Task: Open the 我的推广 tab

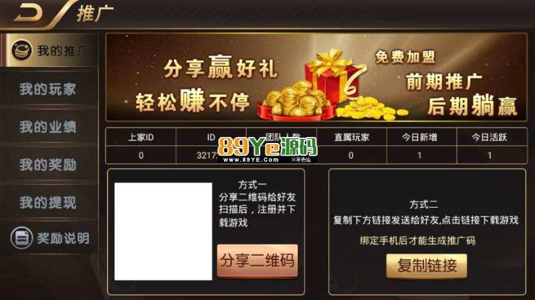Action: pyautogui.click(x=49, y=51)
